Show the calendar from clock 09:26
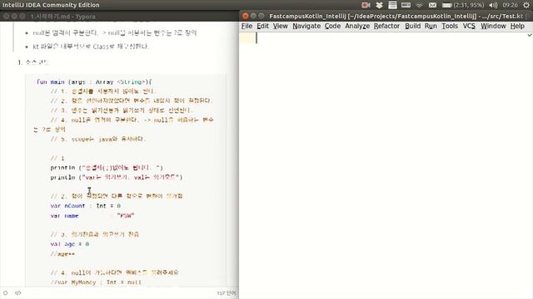533x299 pixels. (510, 5)
